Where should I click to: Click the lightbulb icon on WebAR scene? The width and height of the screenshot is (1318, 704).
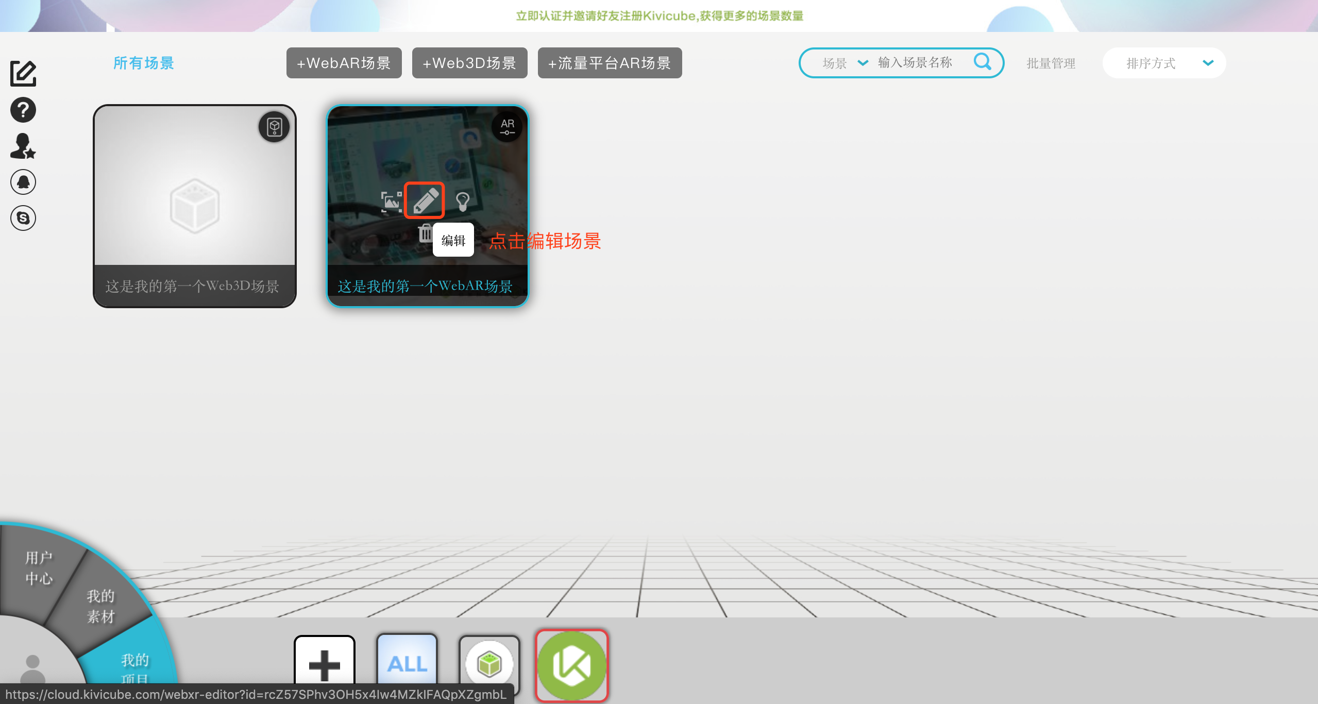tap(462, 202)
